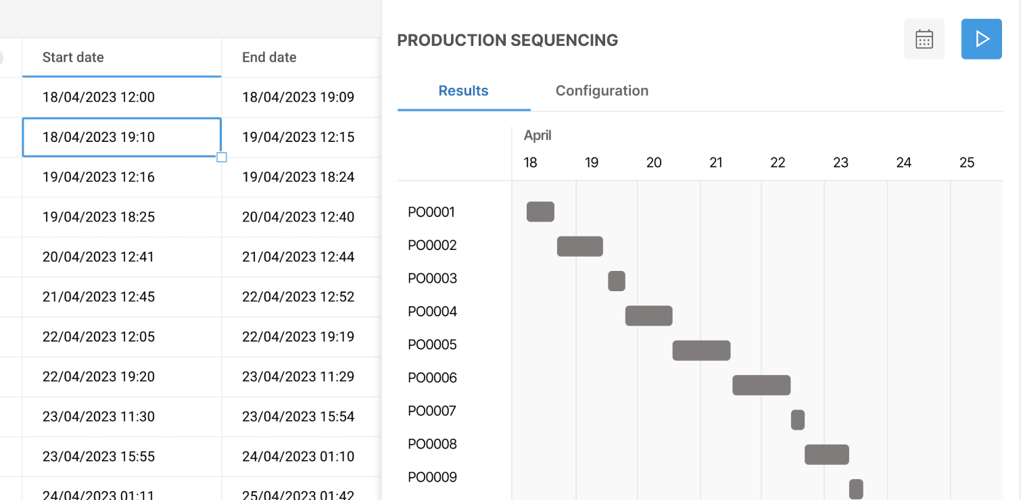The width and height of the screenshot is (1021, 500).
Task: Select the PO0003 row label
Action: pos(433,278)
